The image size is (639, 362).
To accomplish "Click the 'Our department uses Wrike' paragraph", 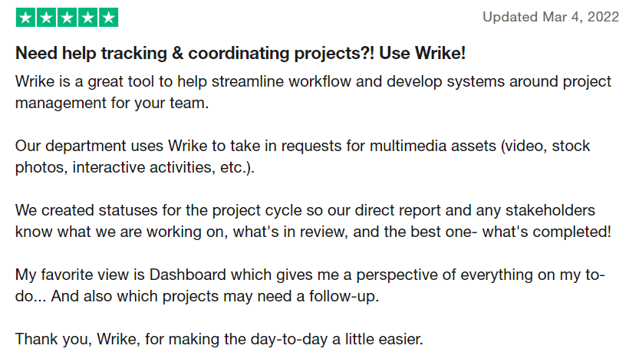I will pos(302,156).
